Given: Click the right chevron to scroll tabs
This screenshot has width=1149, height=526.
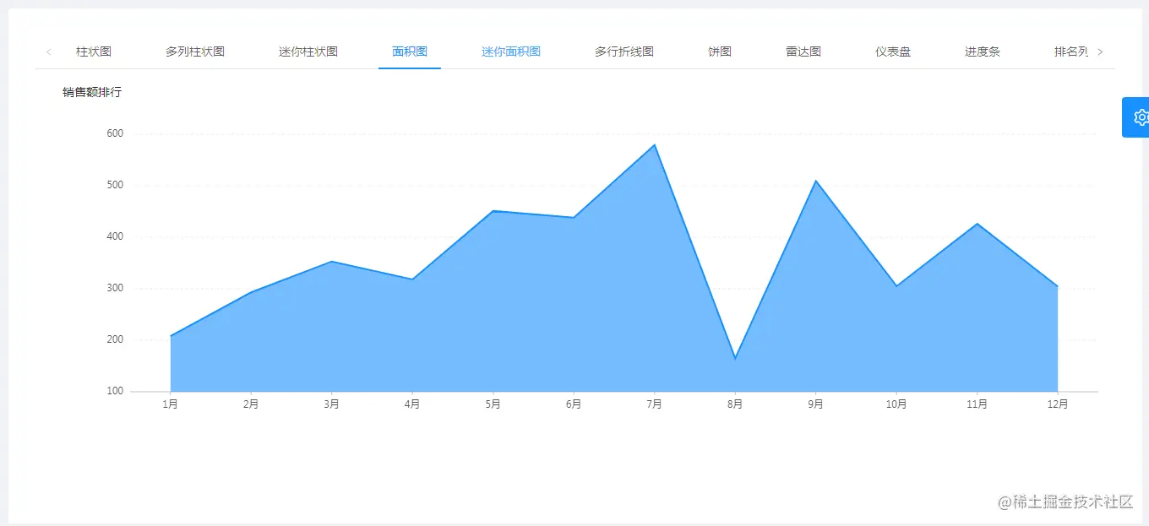Looking at the screenshot, I should [1101, 52].
